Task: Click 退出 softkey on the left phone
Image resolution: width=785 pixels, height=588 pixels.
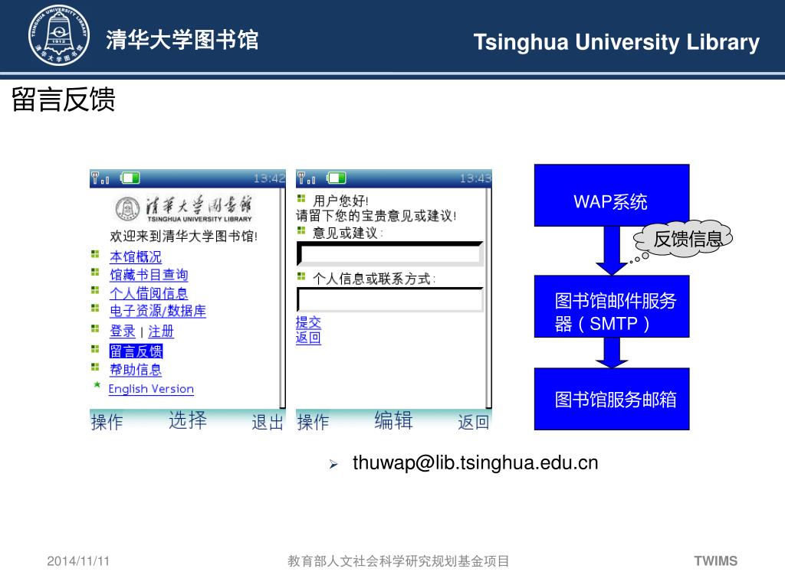Action: click(268, 422)
